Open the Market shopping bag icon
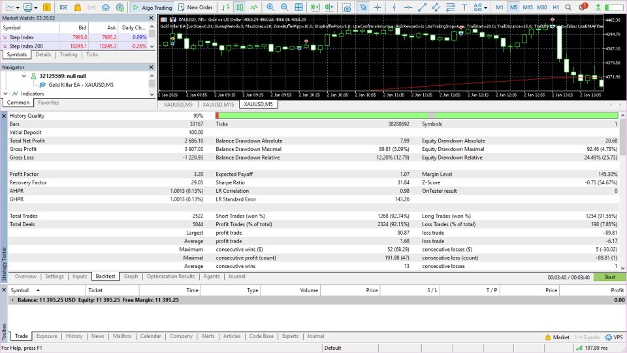 point(78,7)
